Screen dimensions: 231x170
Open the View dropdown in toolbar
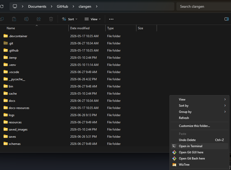93,19
